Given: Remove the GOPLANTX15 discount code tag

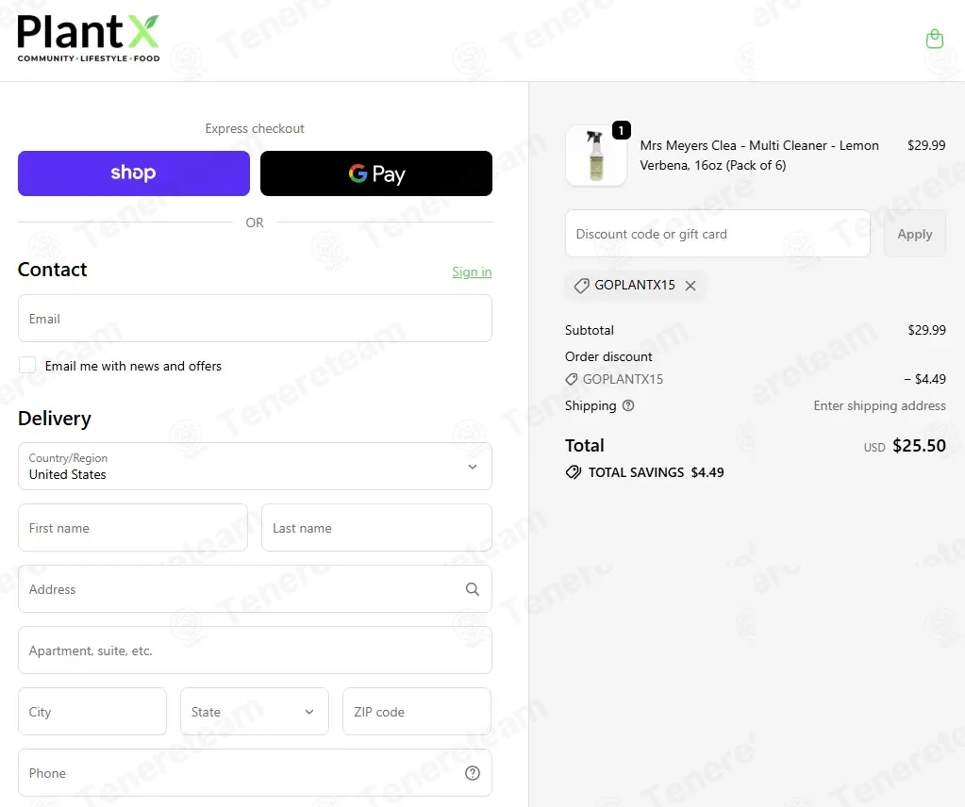Looking at the screenshot, I should pyautogui.click(x=690, y=286).
